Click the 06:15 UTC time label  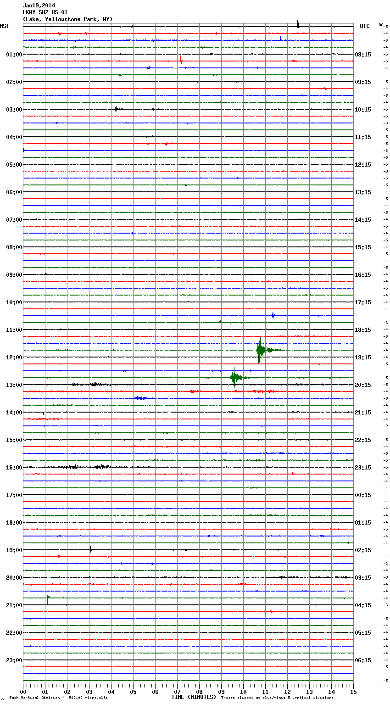point(363,660)
